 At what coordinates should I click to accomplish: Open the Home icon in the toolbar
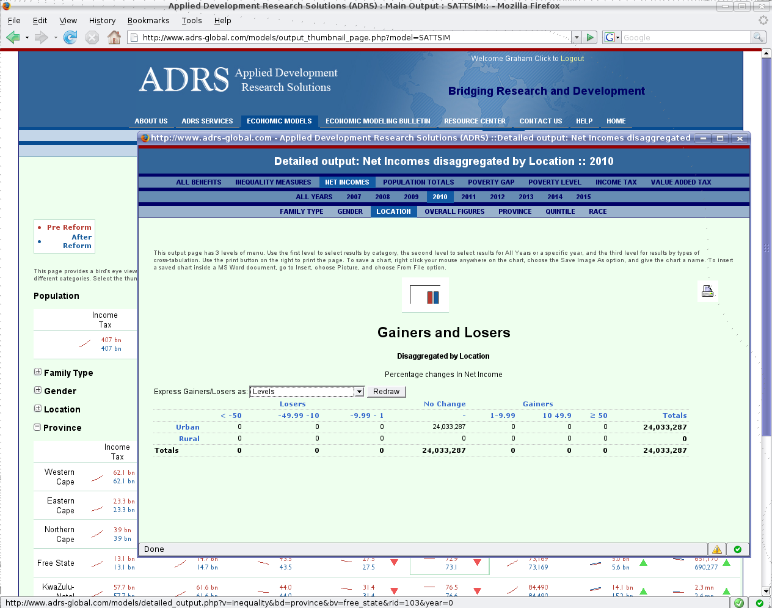pos(114,38)
